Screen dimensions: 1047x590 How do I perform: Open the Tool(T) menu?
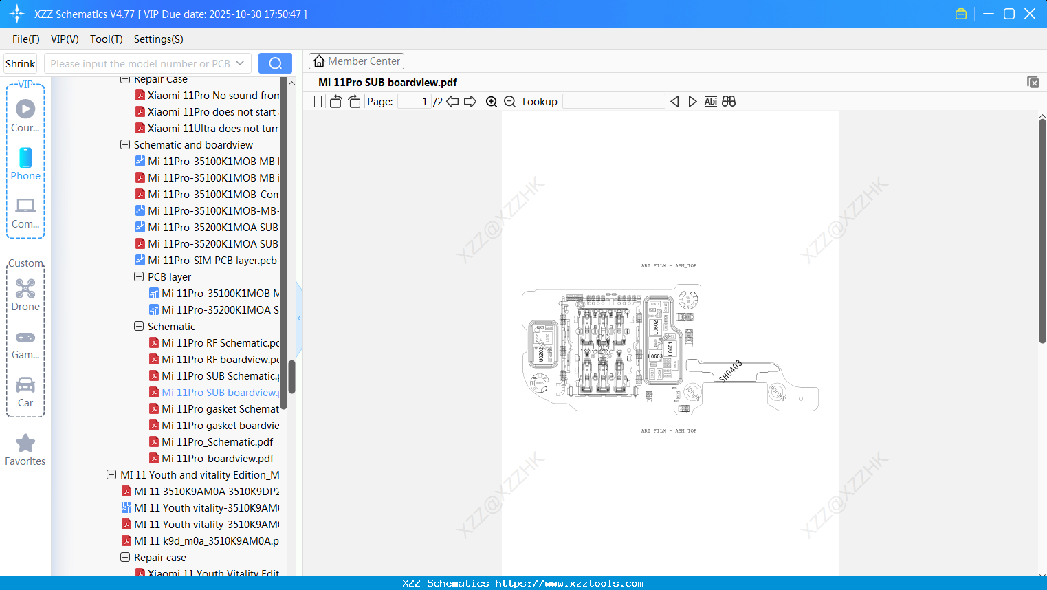(x=106, y=39)
